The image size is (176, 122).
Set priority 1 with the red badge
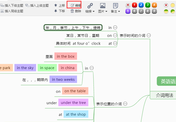(x=135, y=5)
